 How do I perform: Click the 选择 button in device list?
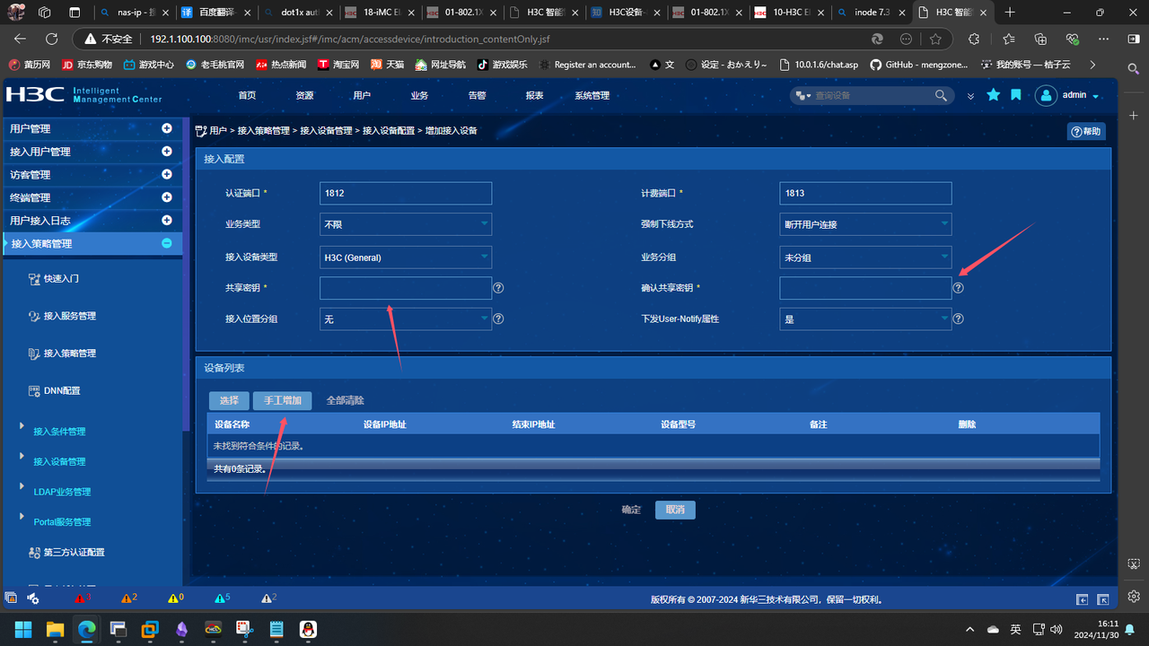[x=229, y=400]
